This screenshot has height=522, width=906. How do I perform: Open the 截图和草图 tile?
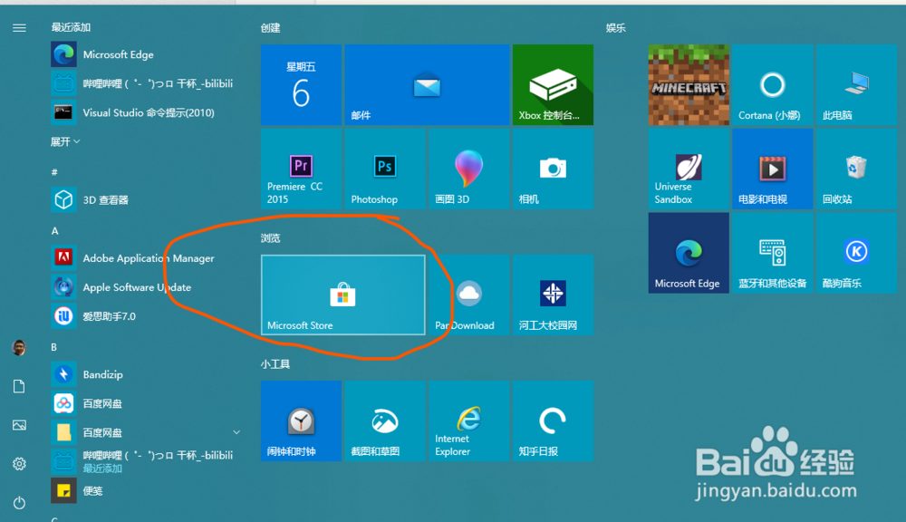385,420
